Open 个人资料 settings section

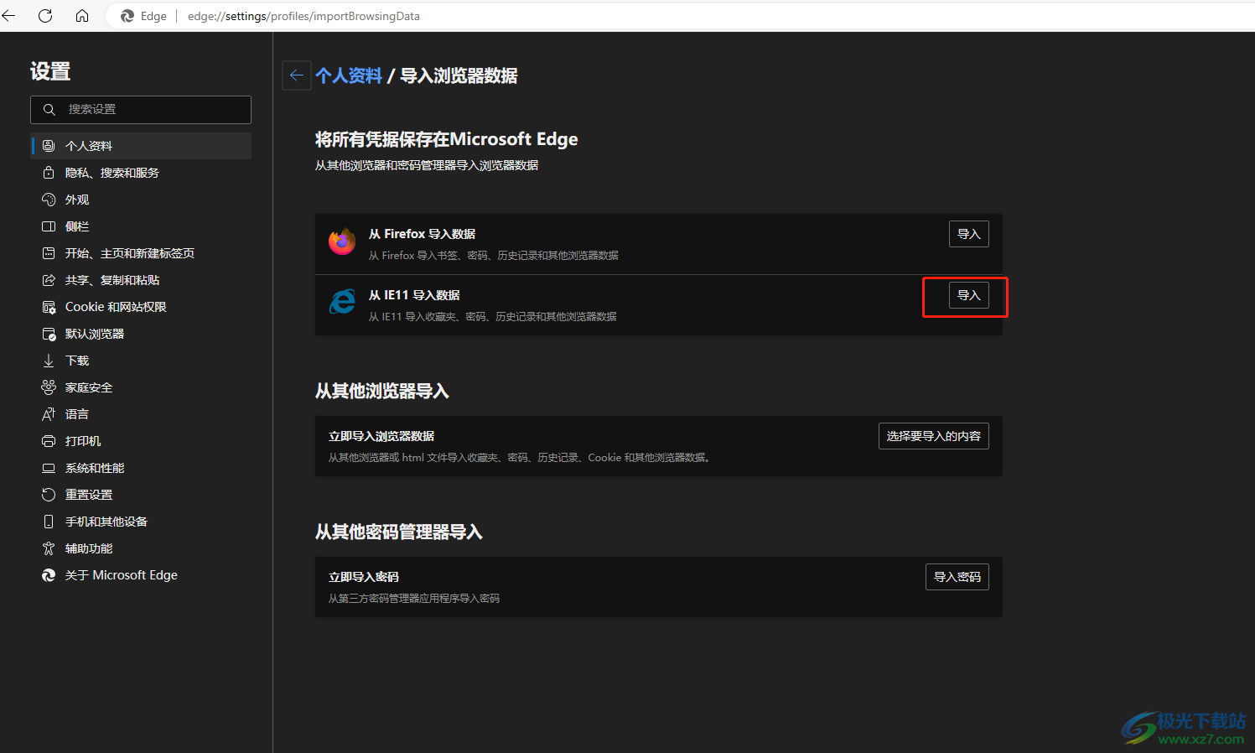click(x=141, y=146)
